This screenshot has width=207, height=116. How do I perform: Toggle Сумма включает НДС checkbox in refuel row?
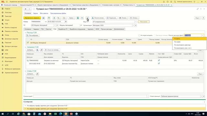coord(159,63)
